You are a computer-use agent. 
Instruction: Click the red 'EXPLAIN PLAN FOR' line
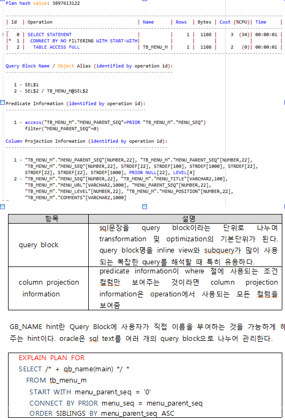coord(51,358)
